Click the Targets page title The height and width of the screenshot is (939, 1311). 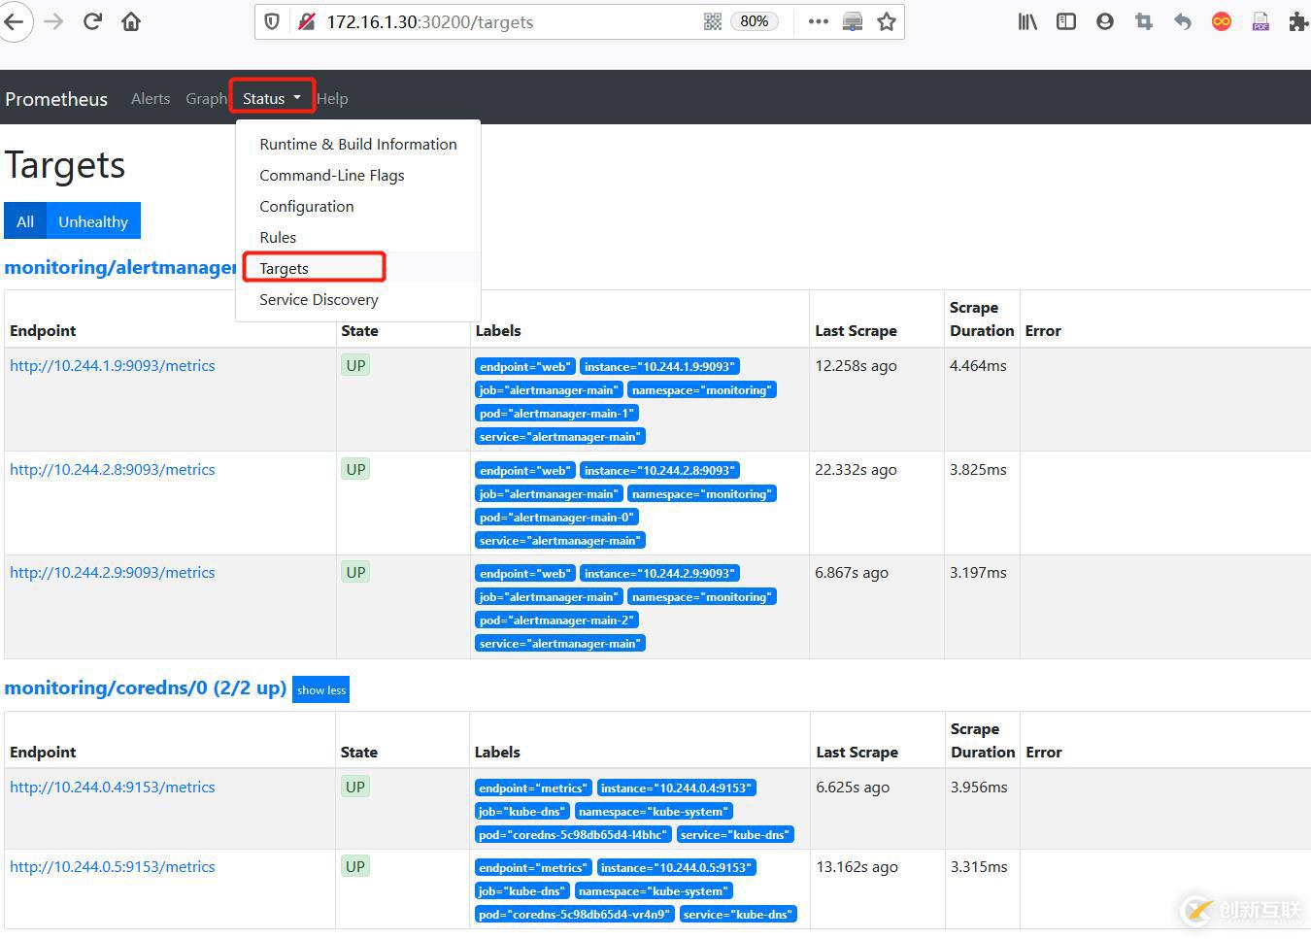coord(65,166)
